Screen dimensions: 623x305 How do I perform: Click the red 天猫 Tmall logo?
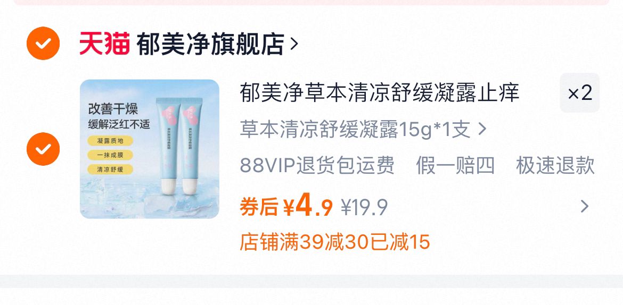pyautogui.click(x=104, y=43)
